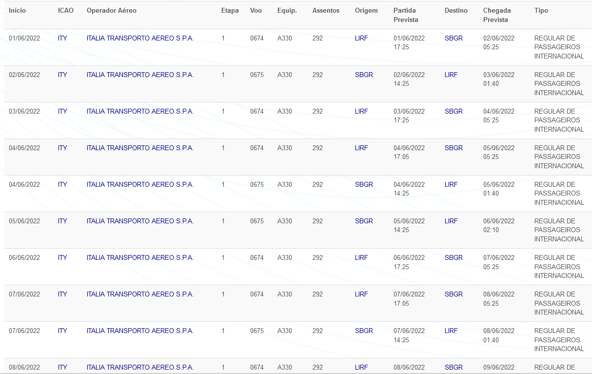Open operator link for 04/06/2022 flight 0675
592x374 pixels.
[x=140, y=184]
